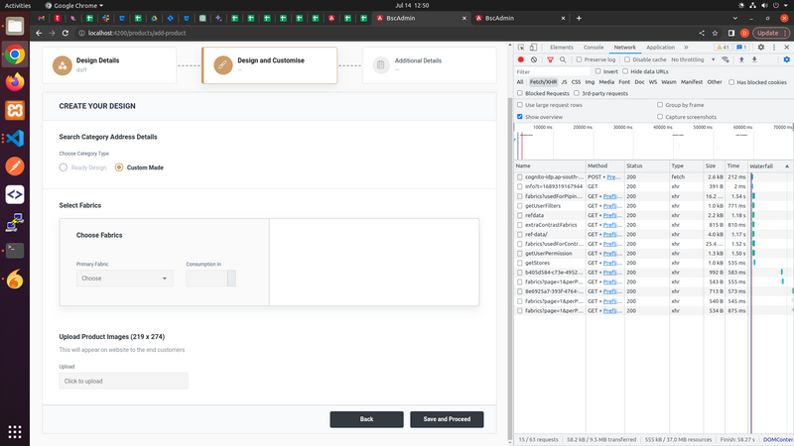The height and width of the screenshot is (446, 794).
Task: Select the inspect element picker icon
Action: (x=520, y=47)
